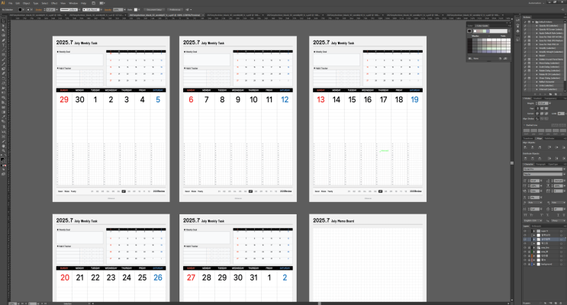Click Save Color Group to Swatch Panel icon

[505, 58]
